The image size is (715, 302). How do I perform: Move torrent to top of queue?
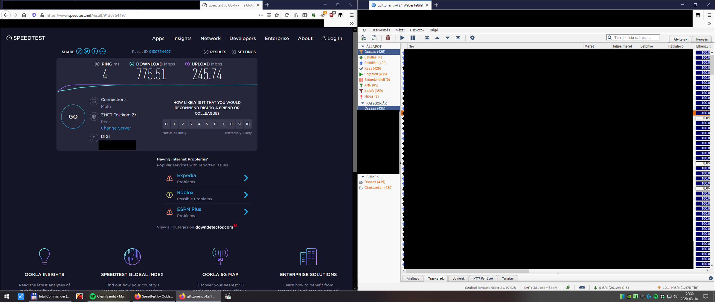(x=427, y=38)
